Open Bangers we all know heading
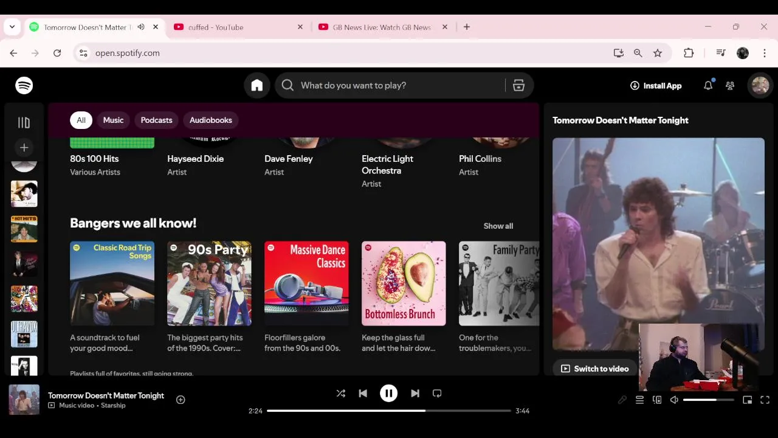Viewport: 778px width, 438px height. pyautogui.click(x=133, y=223)
